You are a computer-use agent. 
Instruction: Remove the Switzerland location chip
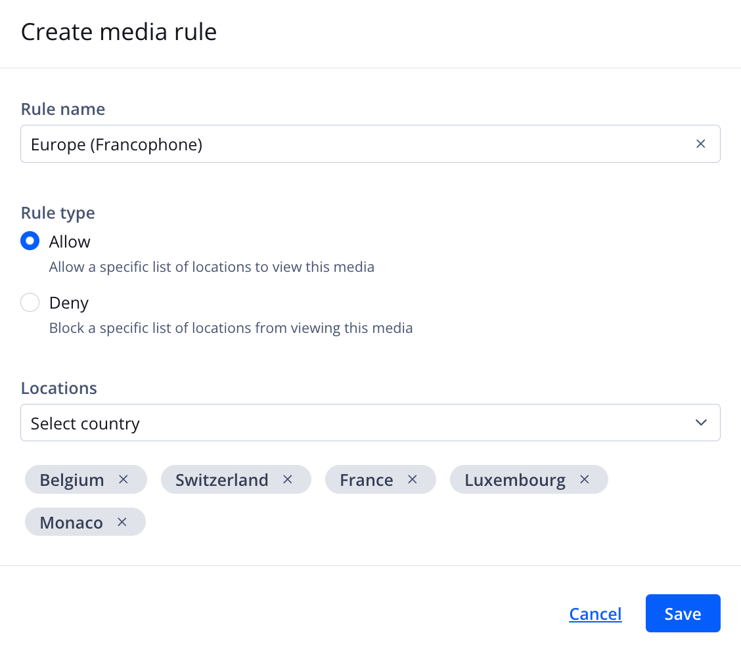point(287,479)
